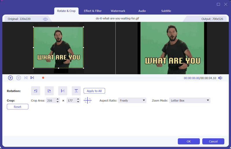Viewport: 231px width, 149px height.
Task: Select the bottom-right crop handle
Action: (x=83, y=68)
